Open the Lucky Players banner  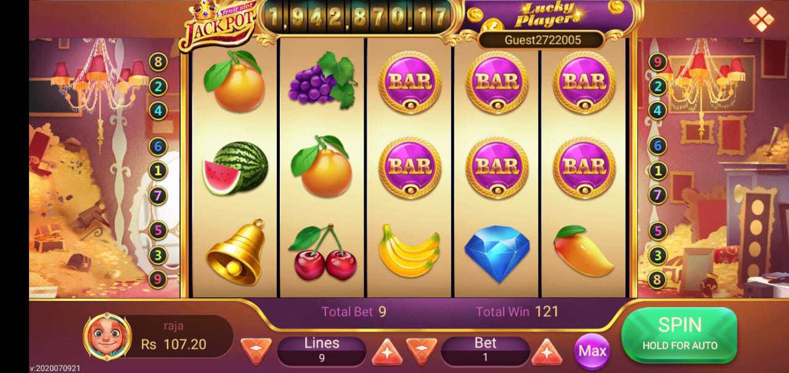point(548,15)
